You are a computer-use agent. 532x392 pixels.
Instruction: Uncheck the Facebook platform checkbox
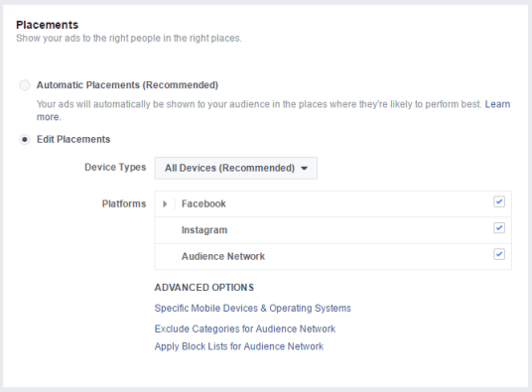tap(499, 201)
